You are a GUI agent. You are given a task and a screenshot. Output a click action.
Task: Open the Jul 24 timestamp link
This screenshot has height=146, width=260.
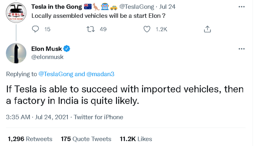tap(167, 7)
